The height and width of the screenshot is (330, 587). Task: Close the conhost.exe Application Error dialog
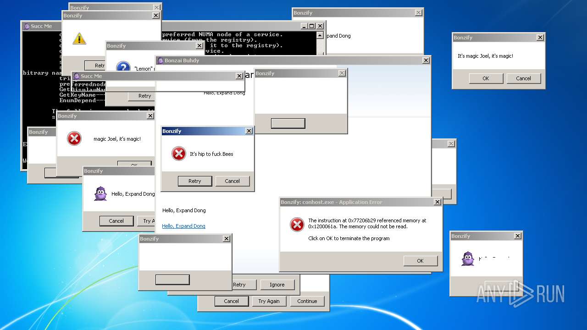(x=437, y=202)
